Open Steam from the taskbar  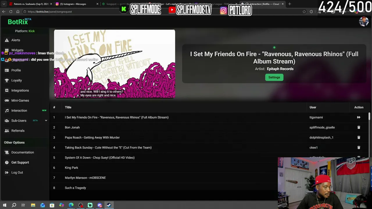point(109,205)
